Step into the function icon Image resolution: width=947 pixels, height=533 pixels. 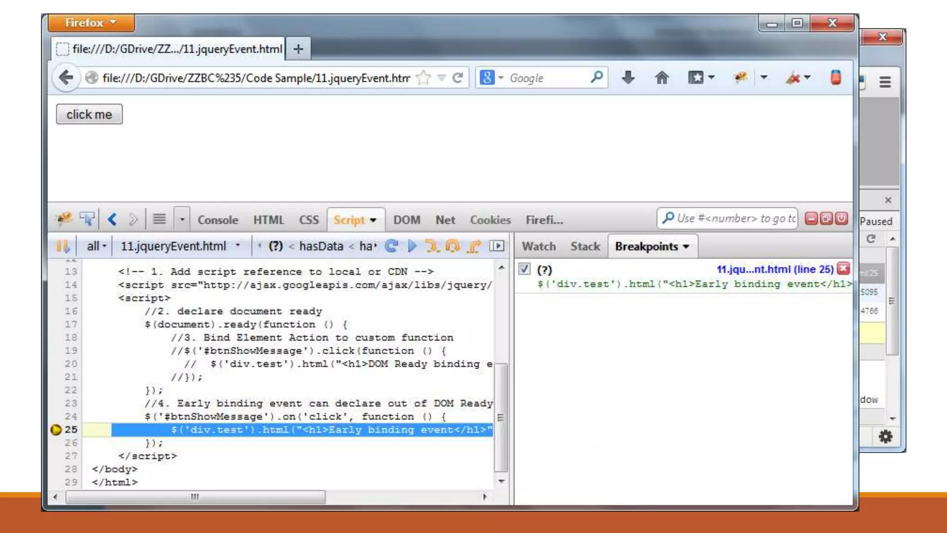click(432, 246)
